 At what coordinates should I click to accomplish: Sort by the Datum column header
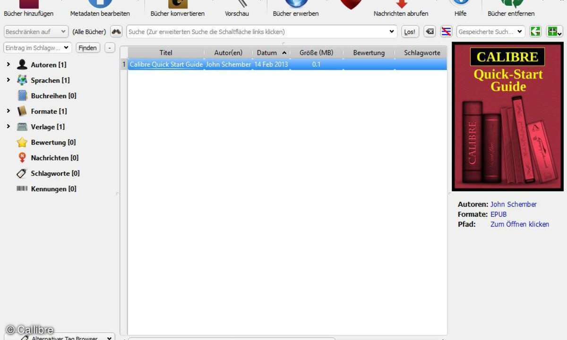tap(271, 53)
